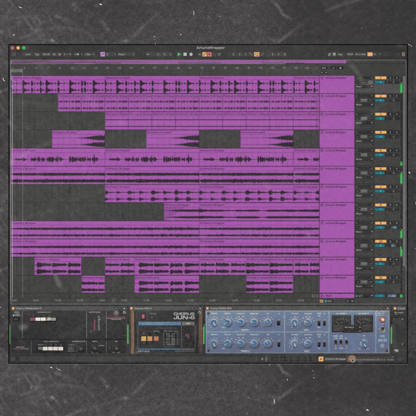Set track 2 monitoring to Off

371,100
